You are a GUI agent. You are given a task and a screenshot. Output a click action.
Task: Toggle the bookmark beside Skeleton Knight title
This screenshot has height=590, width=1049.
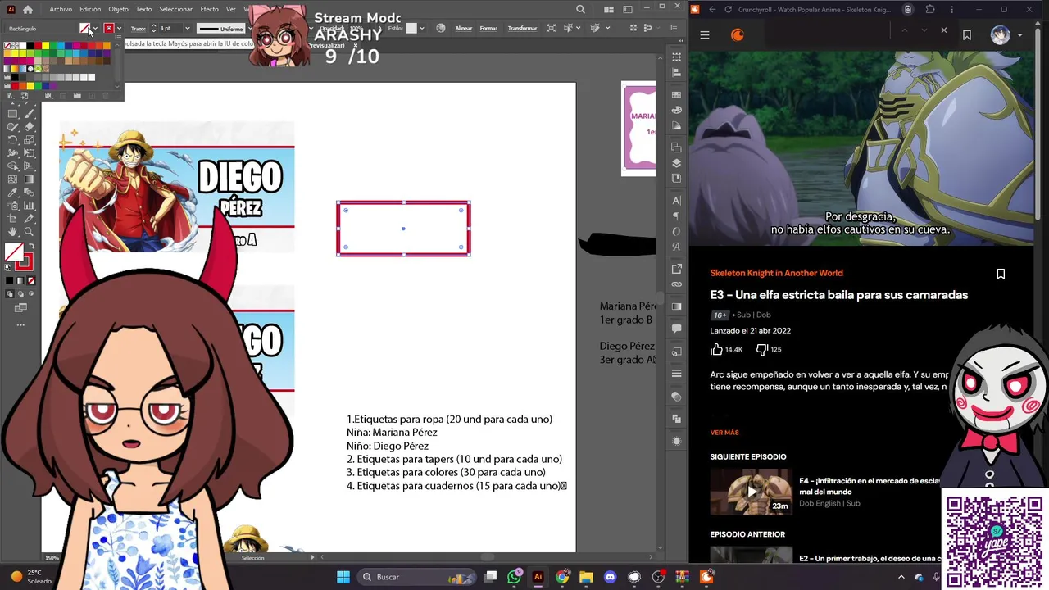point(1001,274)
